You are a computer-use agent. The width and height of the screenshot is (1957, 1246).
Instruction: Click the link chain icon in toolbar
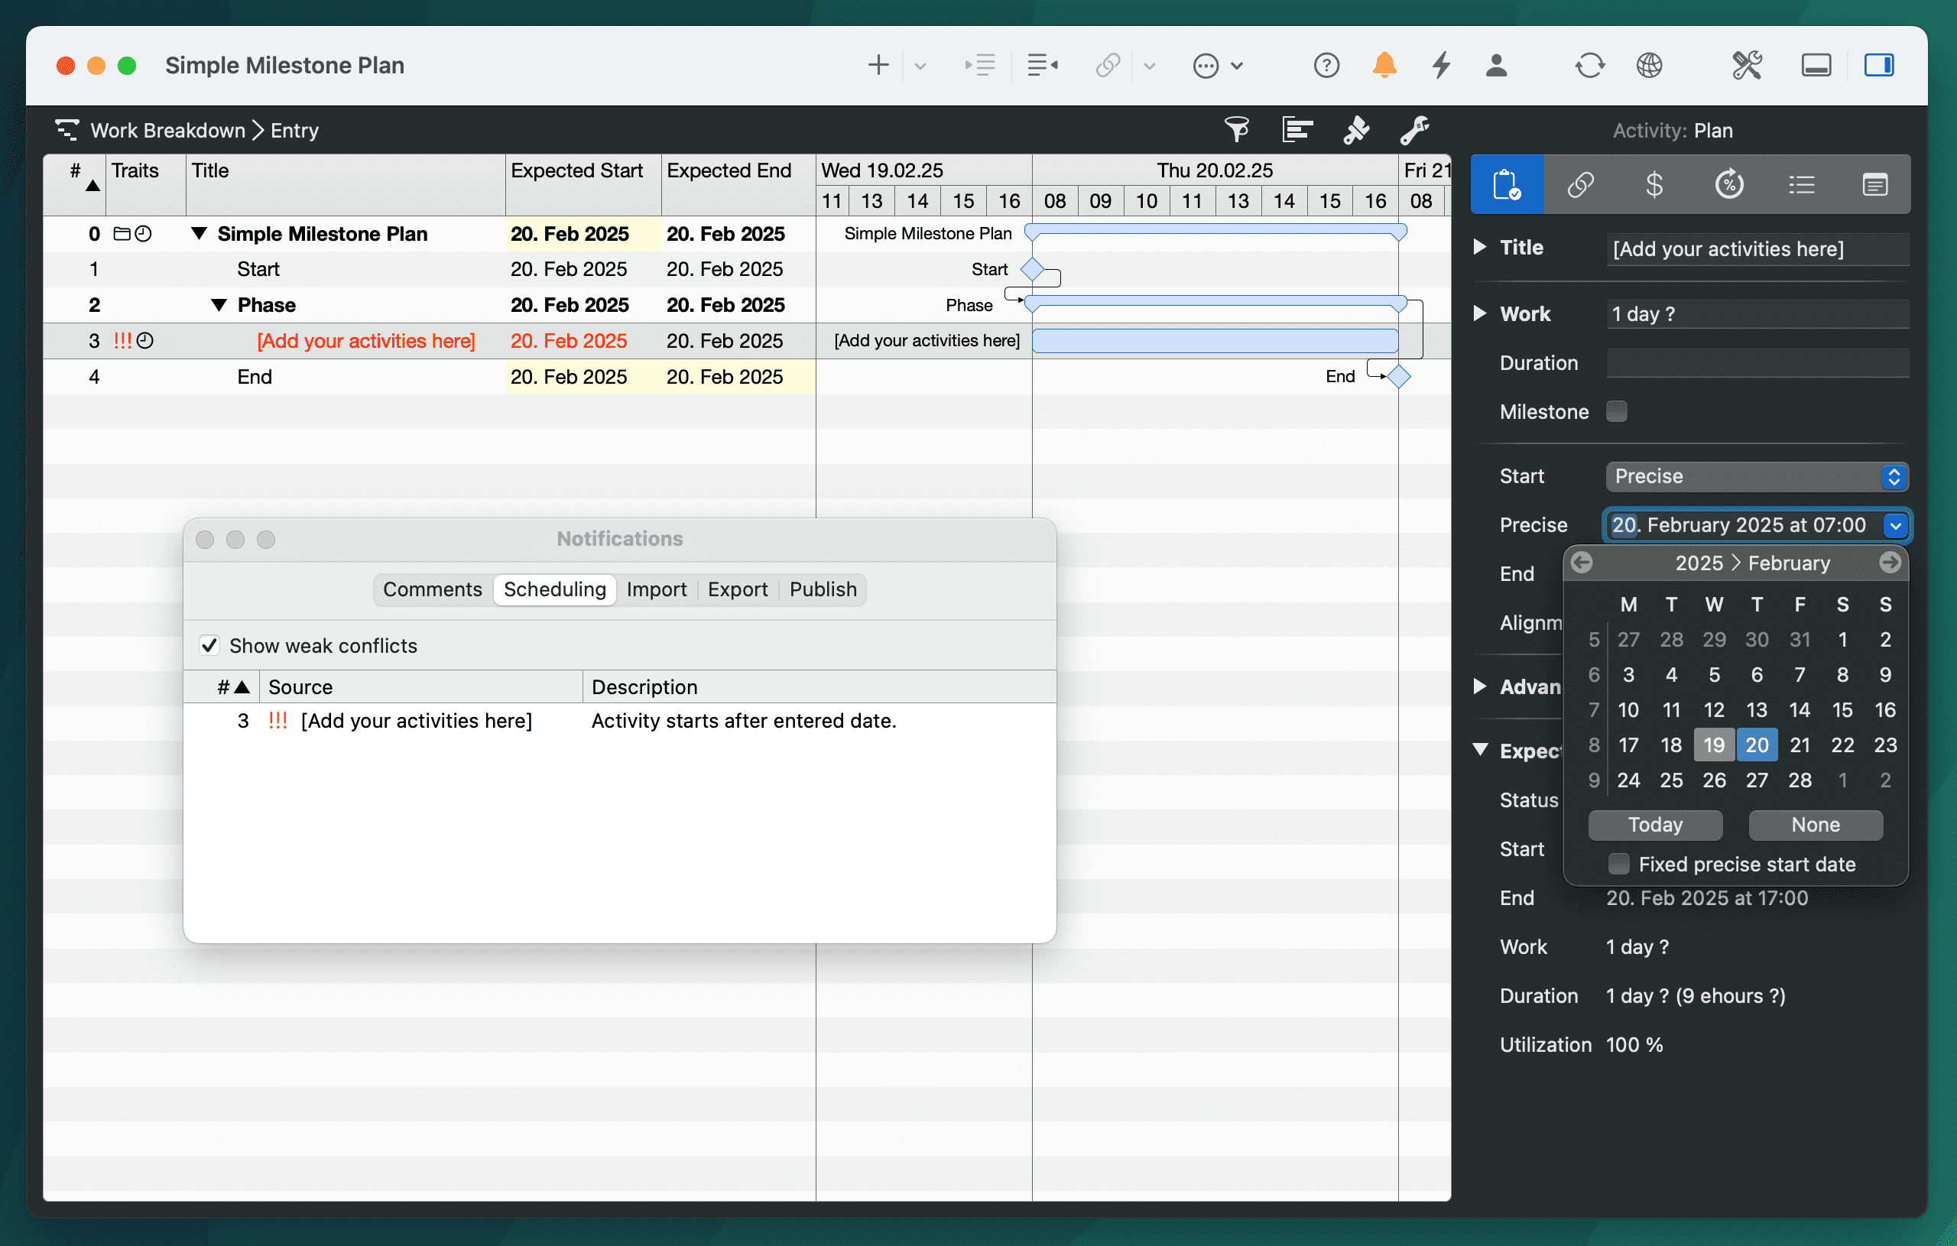click(x=1108, y=65)
